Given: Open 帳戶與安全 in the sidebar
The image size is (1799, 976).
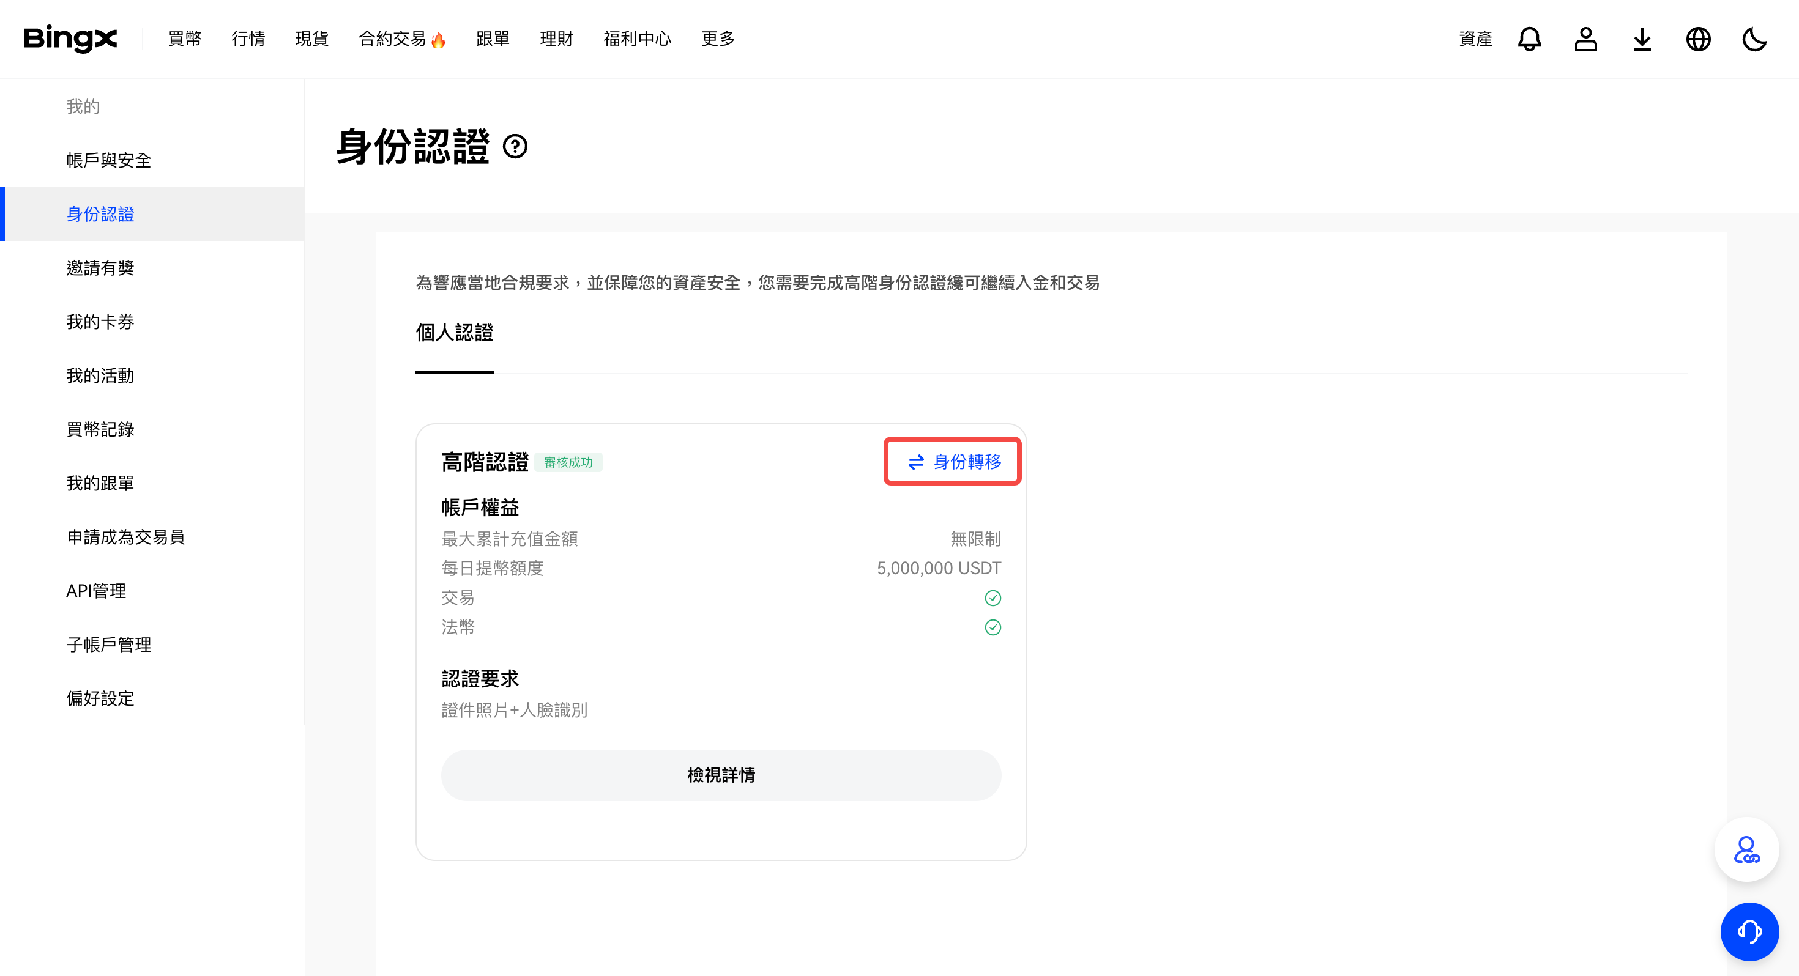Looking at the screenshot, I should (109, 160).
